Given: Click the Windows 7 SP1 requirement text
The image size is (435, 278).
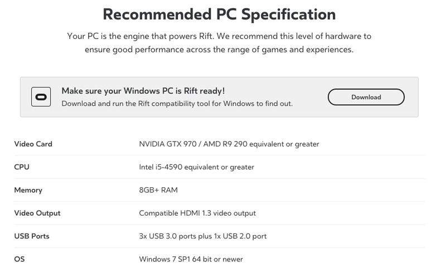Looking at the screenshot, I should (x=191, y=259).
